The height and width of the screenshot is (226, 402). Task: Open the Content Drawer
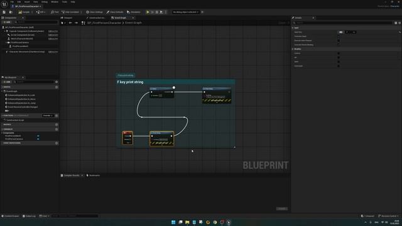click(11, 216)
